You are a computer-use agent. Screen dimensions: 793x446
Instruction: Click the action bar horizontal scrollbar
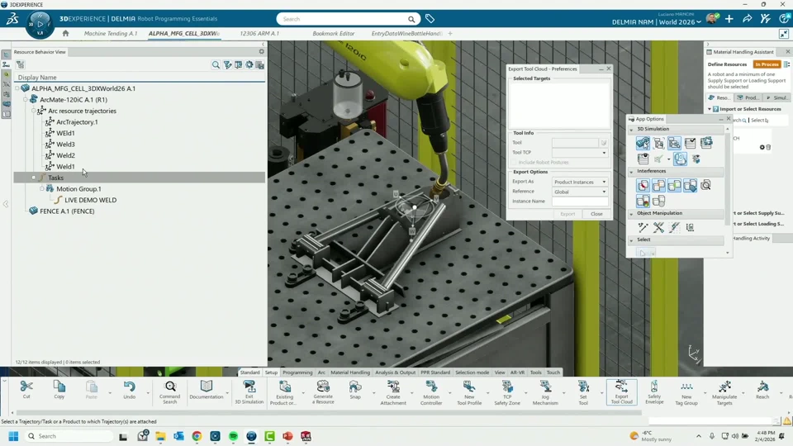[329, 413]
